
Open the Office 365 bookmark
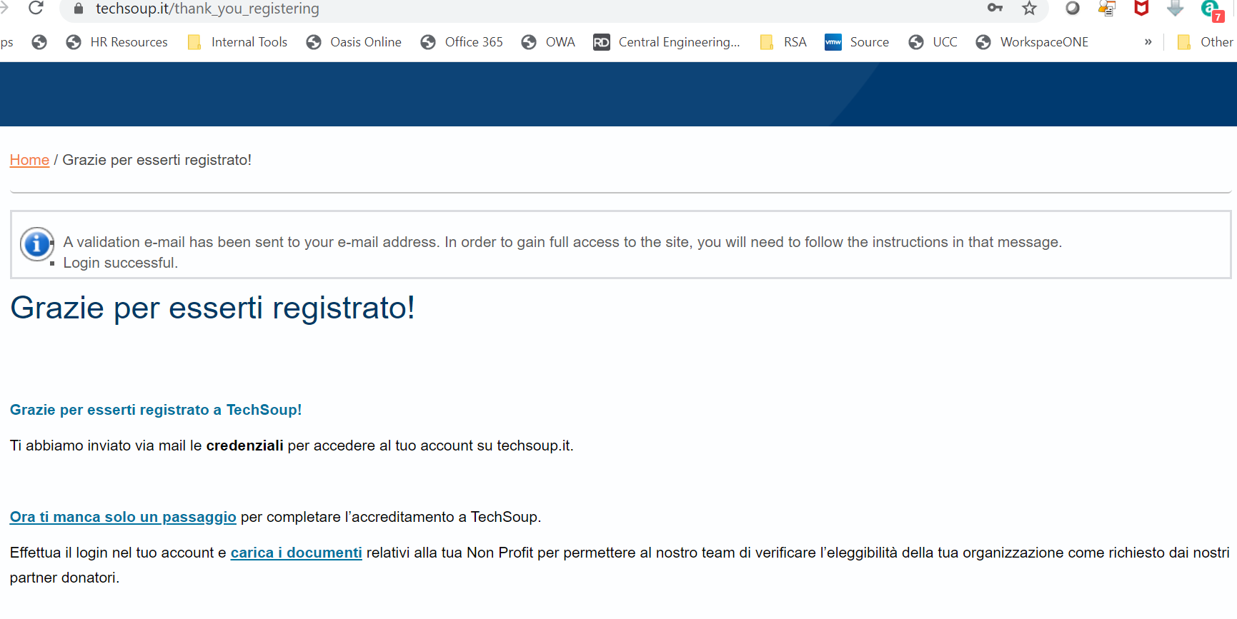pos(462,42)
